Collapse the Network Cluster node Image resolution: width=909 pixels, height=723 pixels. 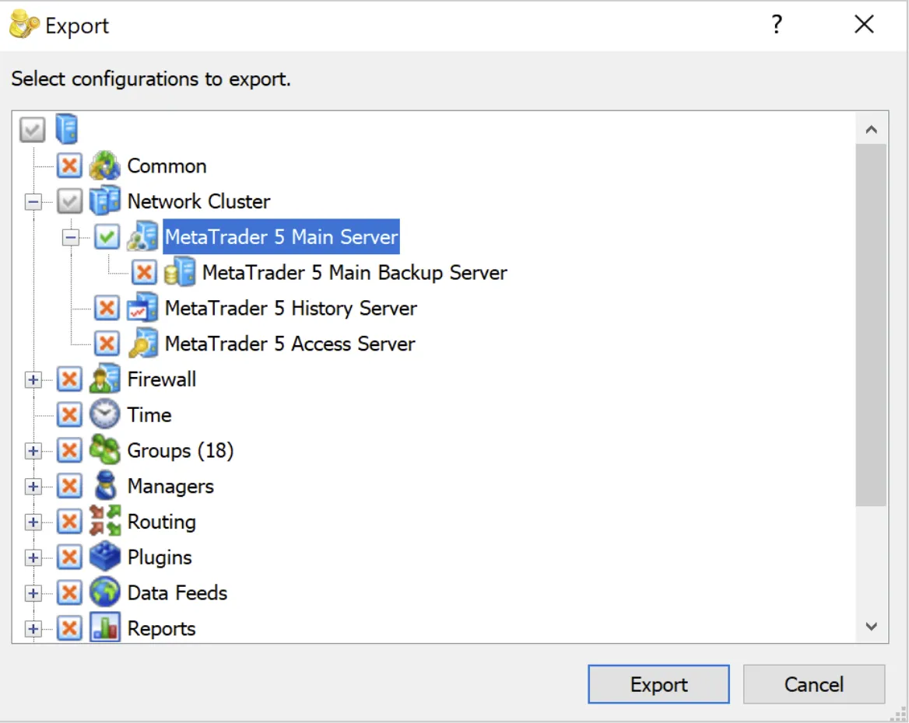pyautogui.click(x=33, y=201)
